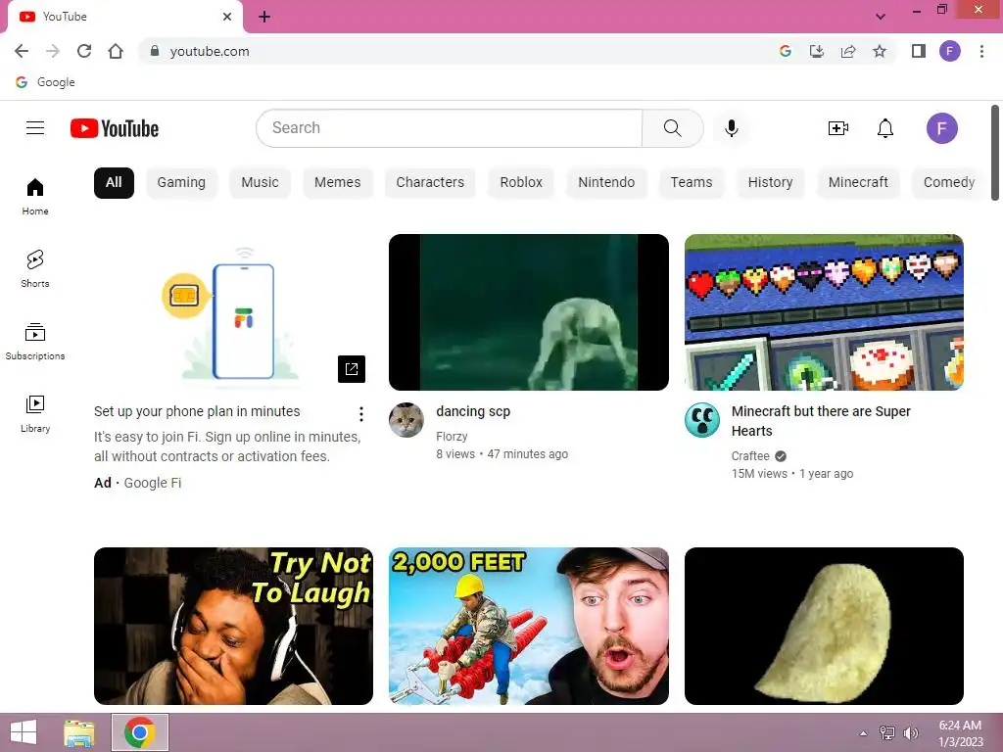Click in the YouTube search field
The height and width of the screenshot is (752, 1003).
[449, 128]
